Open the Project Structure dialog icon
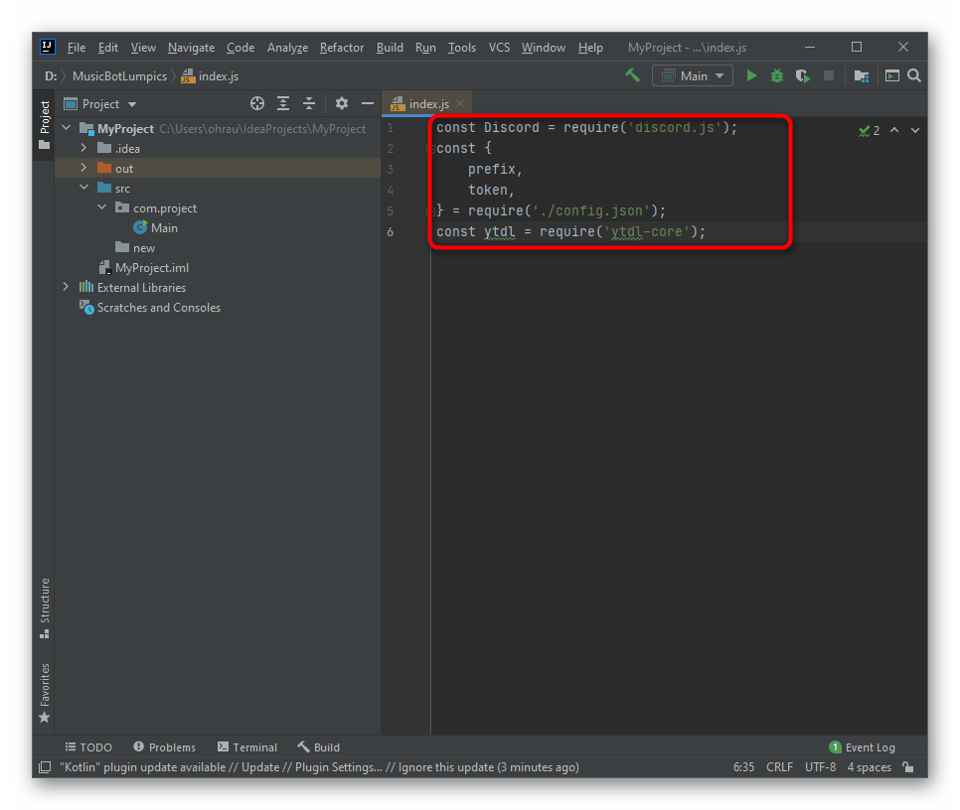The image size is (960, 810). (862, 75)
